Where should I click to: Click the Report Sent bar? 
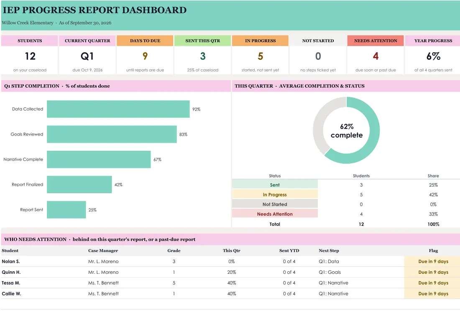click(x=66, y=210)
